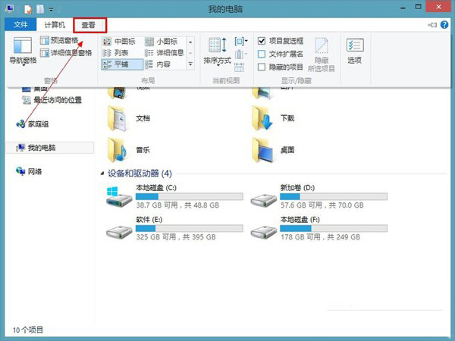This screenshot has width=455, height=341.
Task: Expand the layout gallery more arrow
Action: coord(190,64)
